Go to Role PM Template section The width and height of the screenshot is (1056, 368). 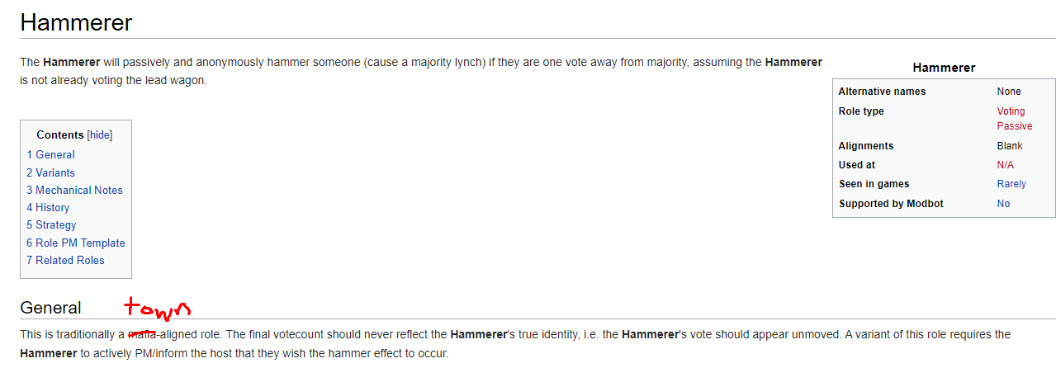pyautogui.click(x=76, y=243)
